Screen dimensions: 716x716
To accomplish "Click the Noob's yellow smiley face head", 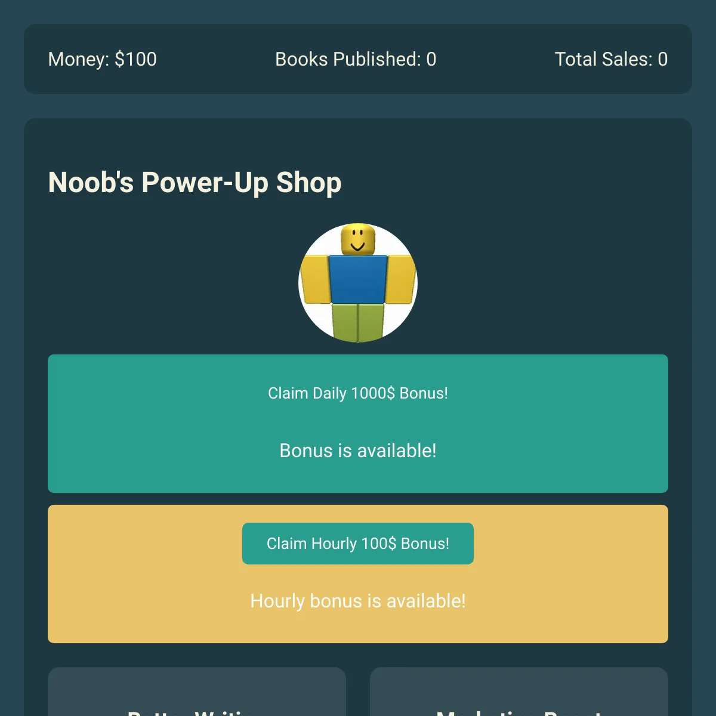I will pyautogui.click(x=358, y=239).
